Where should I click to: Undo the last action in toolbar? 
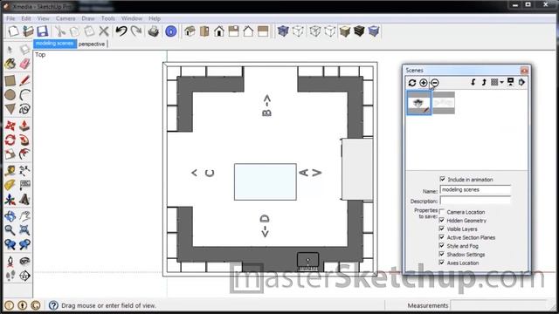coord(121,31)
